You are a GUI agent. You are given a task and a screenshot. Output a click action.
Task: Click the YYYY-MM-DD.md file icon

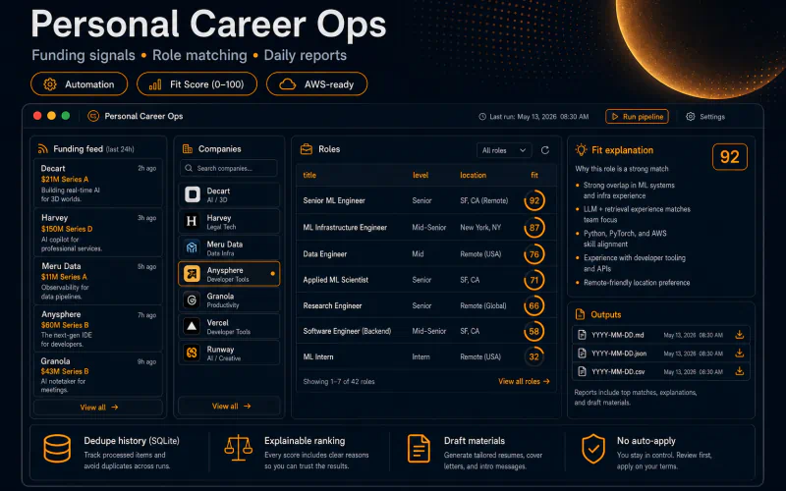point(582,335)
